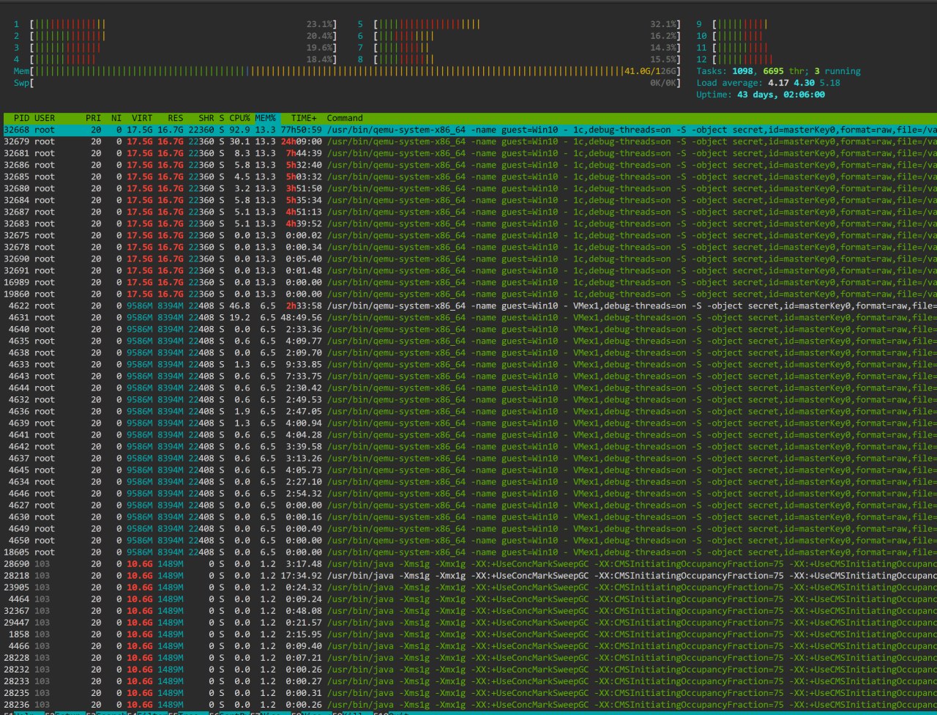Click the CPU 8 meter showing 15.5%
Viewport: 937px width, 715px height.
[519, 59]
